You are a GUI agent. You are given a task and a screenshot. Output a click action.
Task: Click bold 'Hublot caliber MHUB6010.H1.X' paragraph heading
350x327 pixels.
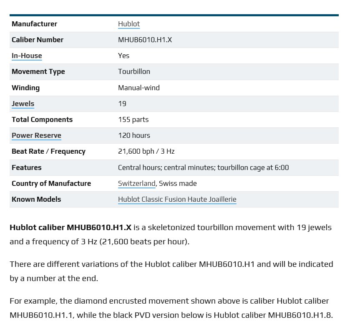[x=71, y=228]
